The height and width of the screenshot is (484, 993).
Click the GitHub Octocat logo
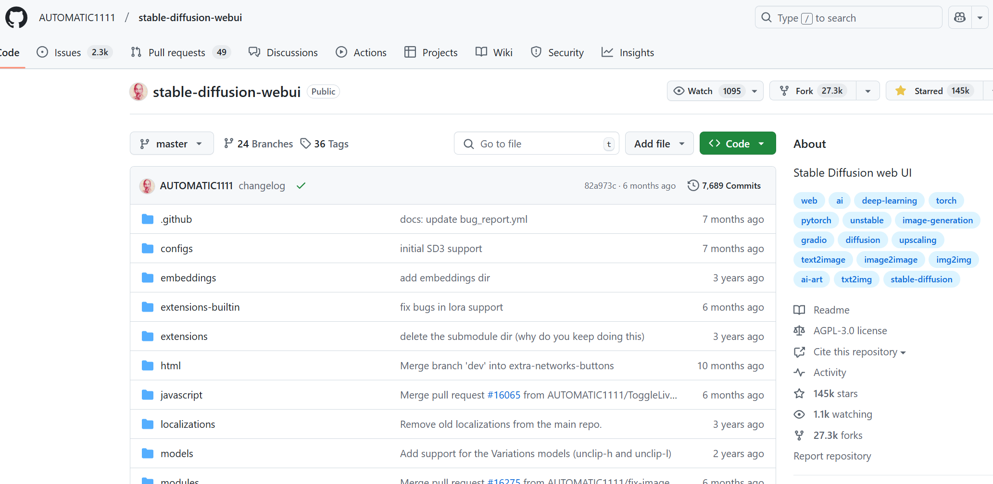click(16, 18)
